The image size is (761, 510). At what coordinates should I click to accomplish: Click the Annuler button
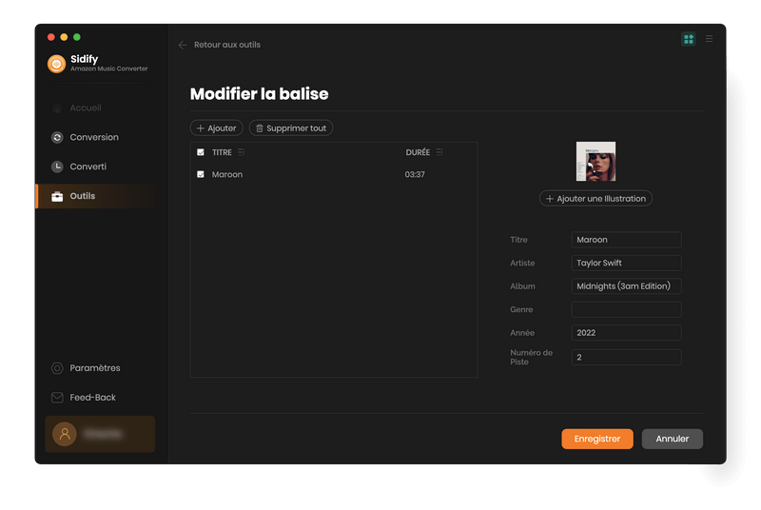pos(672,439)
